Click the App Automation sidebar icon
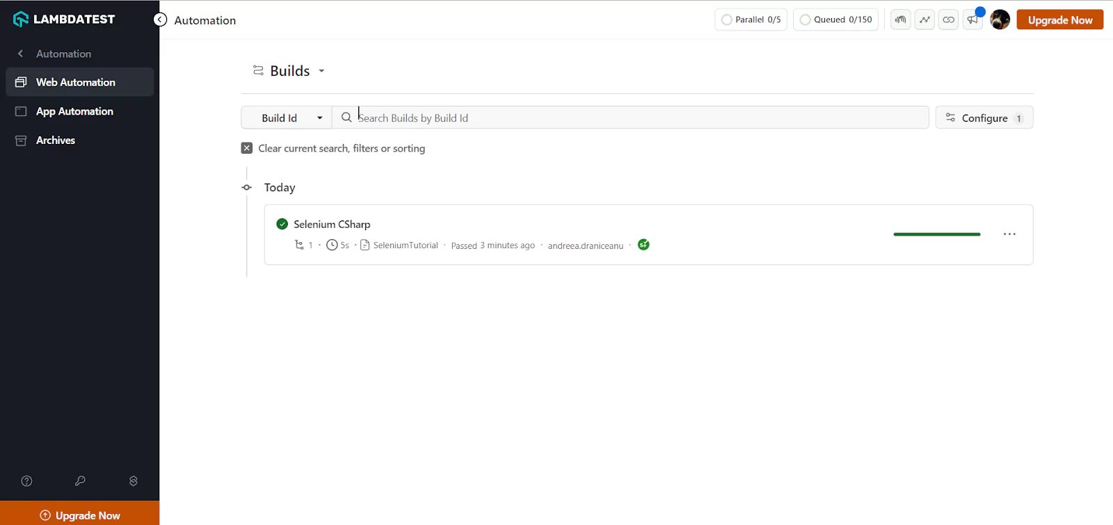 point(21,111)
